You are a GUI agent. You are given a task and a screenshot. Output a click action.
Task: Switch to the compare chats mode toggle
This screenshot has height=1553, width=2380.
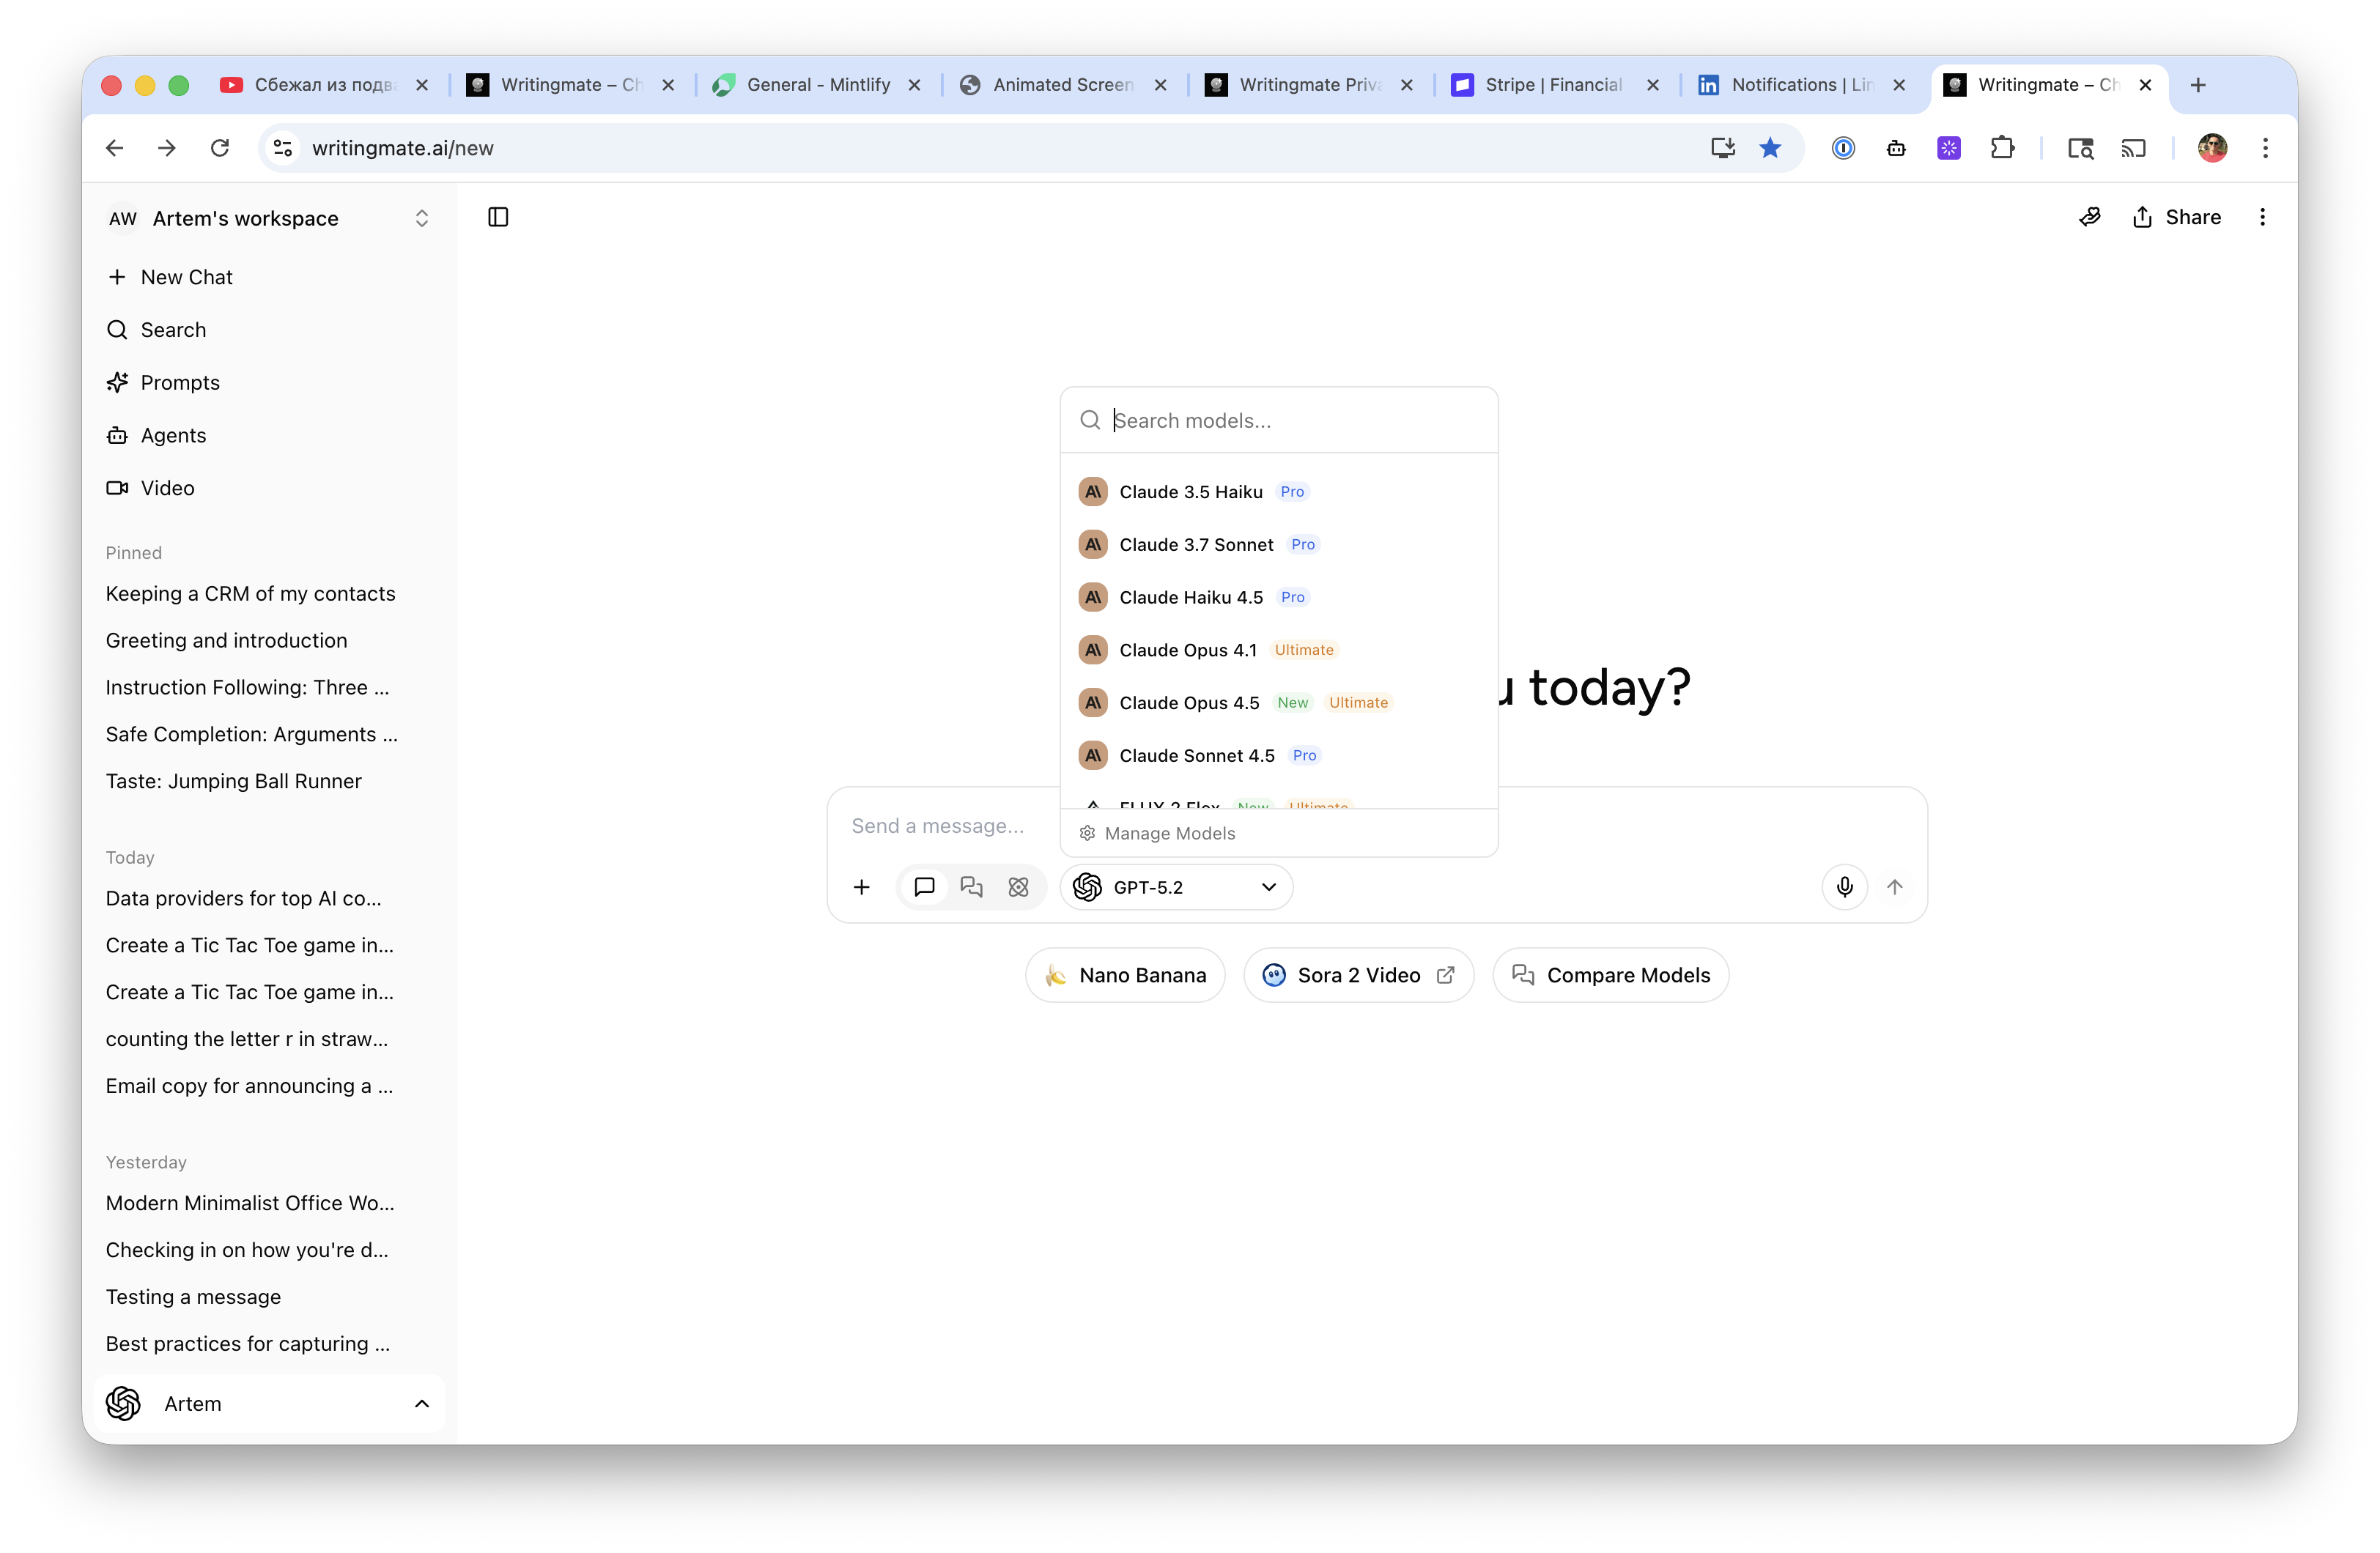971,887
